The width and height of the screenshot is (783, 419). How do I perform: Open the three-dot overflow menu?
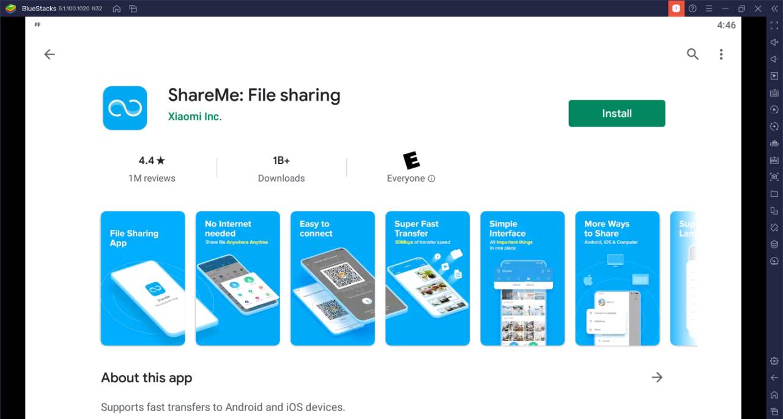click(x=721, y=54)
